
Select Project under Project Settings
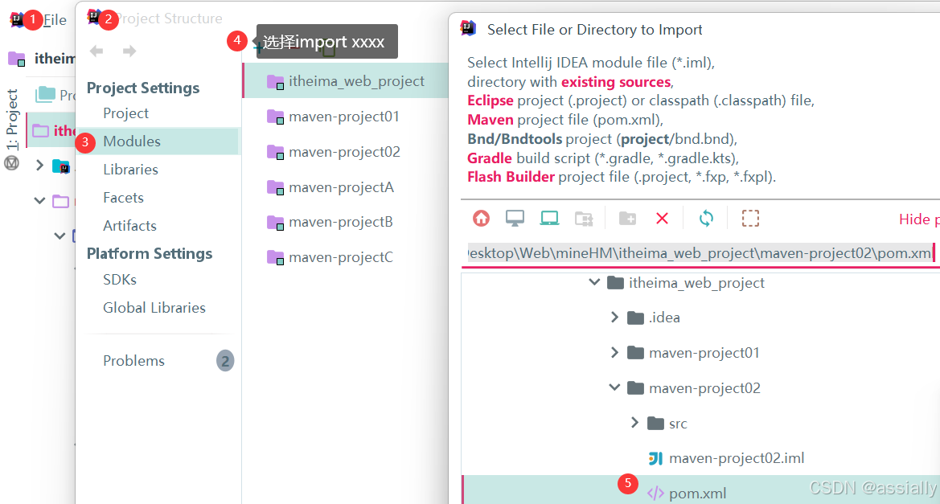click(x=126, y=113)
